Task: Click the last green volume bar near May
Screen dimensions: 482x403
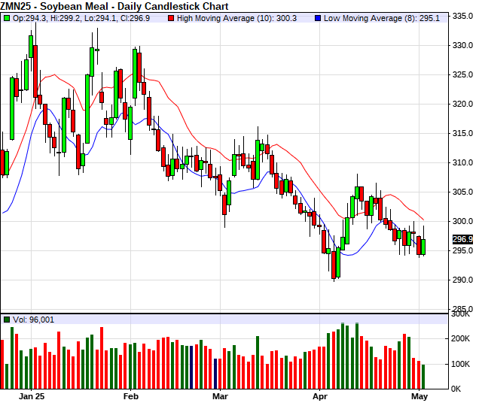Action: tap(423, 376)
